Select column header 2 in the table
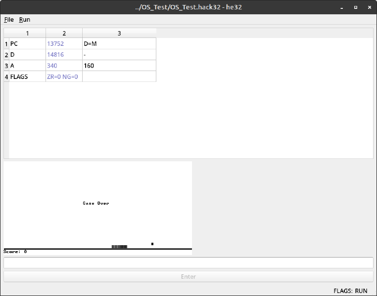 pyautogui.click(x=64, y=33)
